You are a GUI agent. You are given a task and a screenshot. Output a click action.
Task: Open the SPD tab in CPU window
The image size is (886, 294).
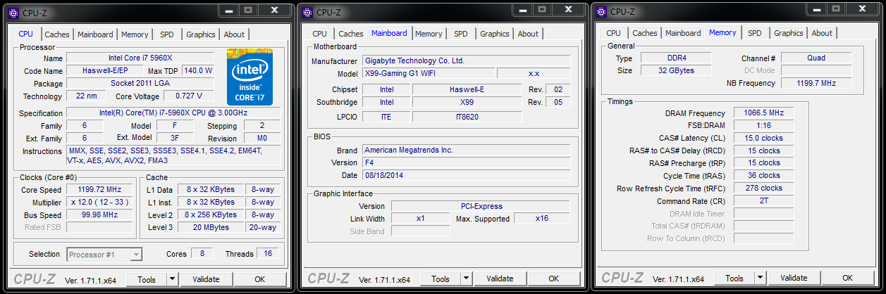(167, 34)
